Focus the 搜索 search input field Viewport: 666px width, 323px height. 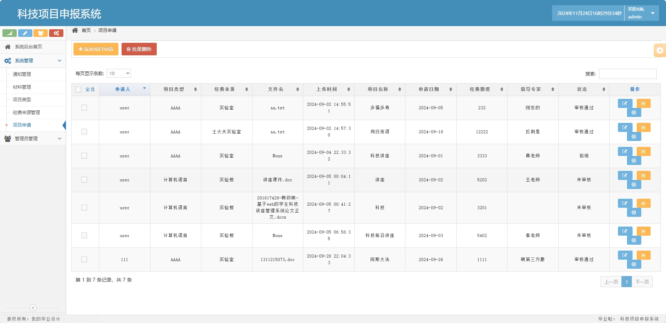pos(628,74)
